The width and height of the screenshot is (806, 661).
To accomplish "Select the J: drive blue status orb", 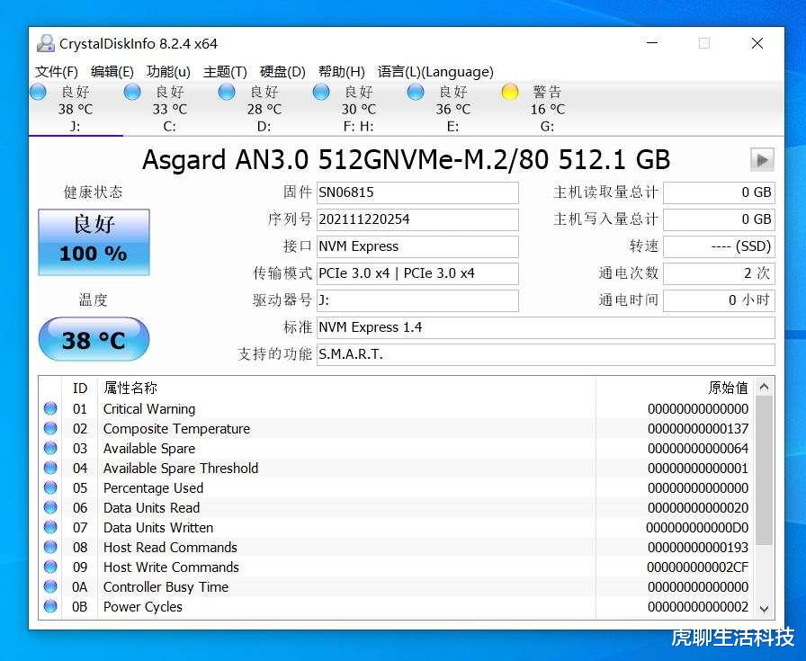I will pyautogui.click(x=38, y=92).
